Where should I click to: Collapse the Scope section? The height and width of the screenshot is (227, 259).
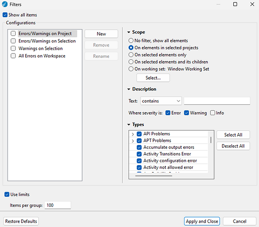129,32
